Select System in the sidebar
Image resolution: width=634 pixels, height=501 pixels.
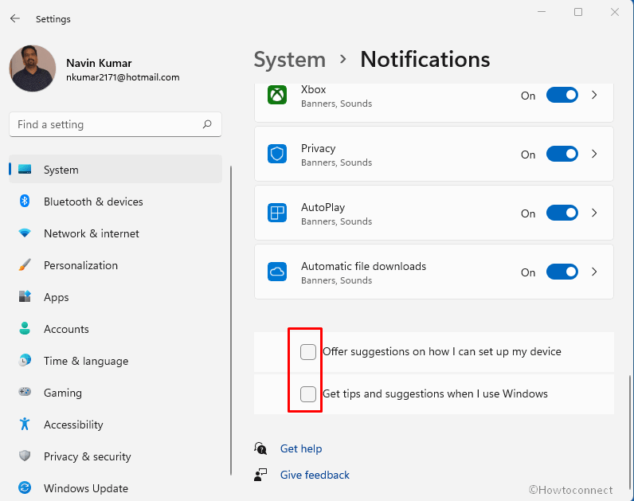click(x=115, y=170)
